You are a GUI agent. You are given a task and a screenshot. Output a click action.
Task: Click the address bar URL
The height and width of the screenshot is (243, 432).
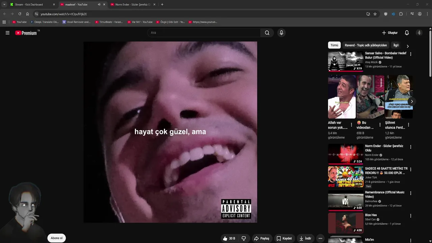click(64, 14)
